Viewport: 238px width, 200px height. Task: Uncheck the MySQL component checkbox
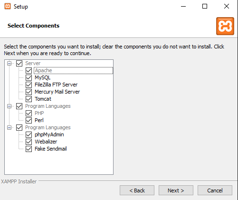pos(29,77)
